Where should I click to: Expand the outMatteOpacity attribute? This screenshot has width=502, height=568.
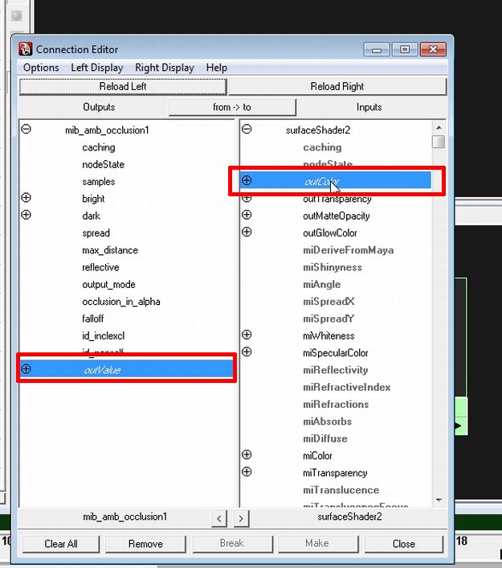tap(247, 215)
